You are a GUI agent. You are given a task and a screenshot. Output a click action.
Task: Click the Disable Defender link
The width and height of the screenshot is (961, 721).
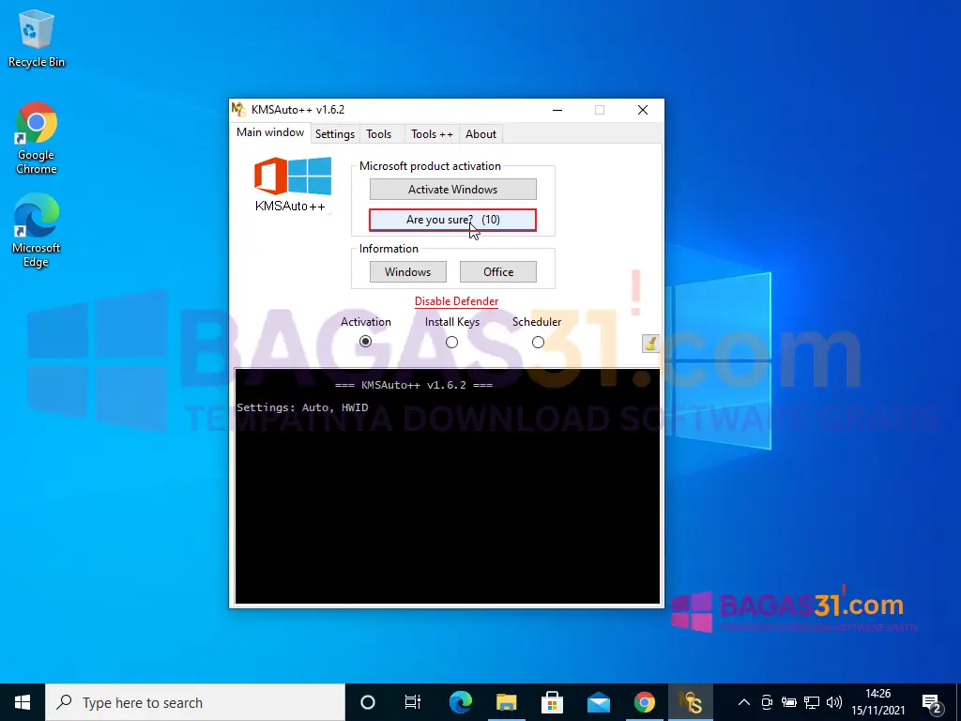point(457,301)
